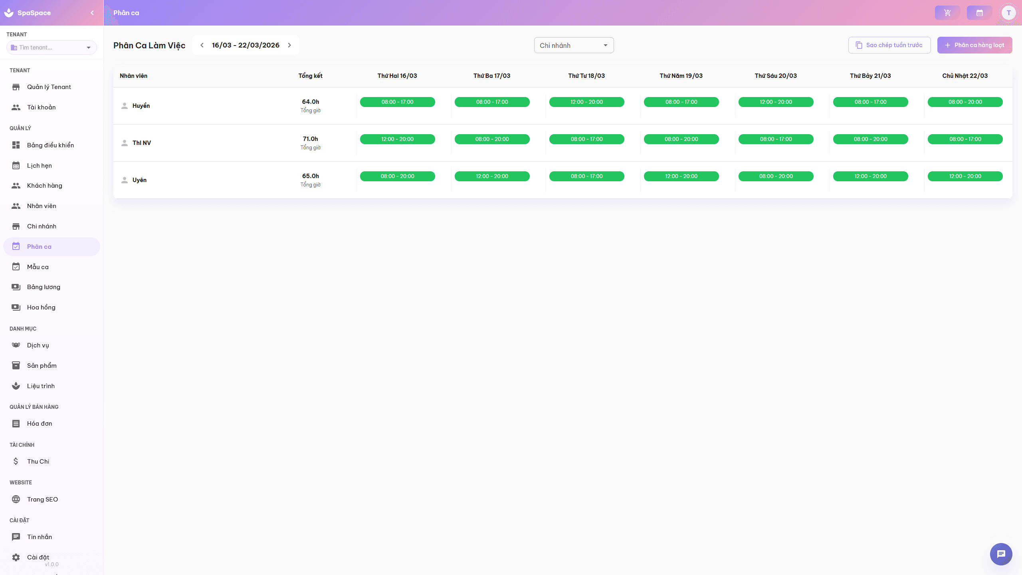Image resolution: width=1022 pixels, height=575 pixels.
Task: Open Uyên's Thứ Hai 08:00 - 20:00 shift
Action: (397, 176)
